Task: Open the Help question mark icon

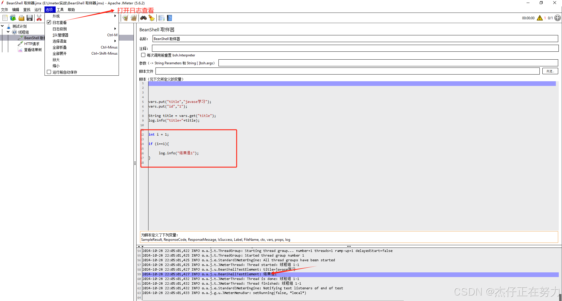Action: [170, 18]
